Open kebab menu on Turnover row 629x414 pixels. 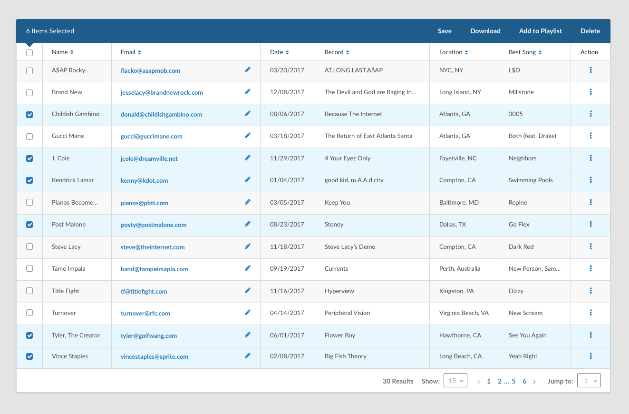click(590, 313)
